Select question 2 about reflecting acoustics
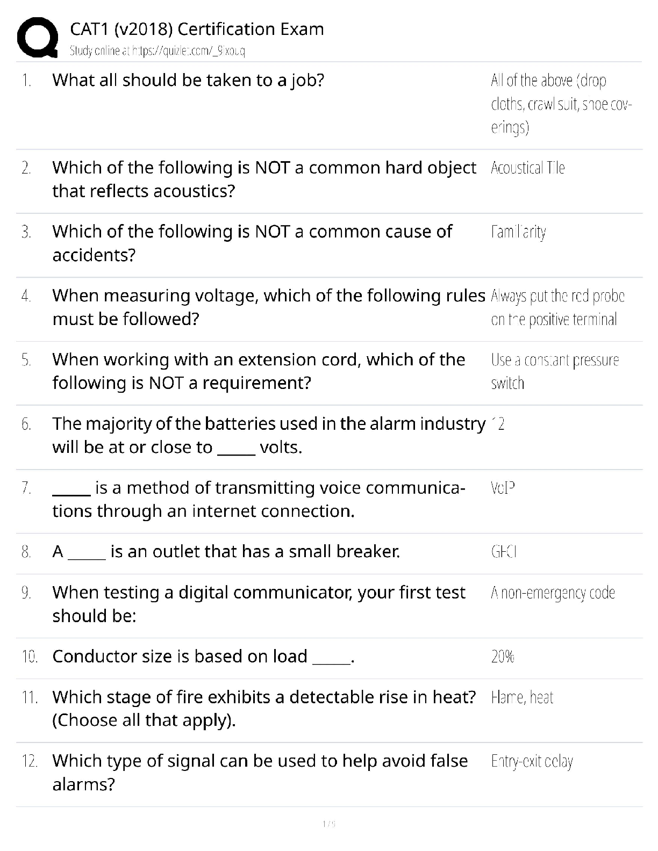The height and width of the screenshot is (851, 658). [x=263, y=179]
